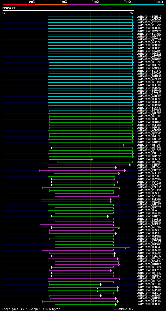Select UniRef100_A2FBC6 label
Viewport: 166px width, 311px height.
(x=149, y=173)
